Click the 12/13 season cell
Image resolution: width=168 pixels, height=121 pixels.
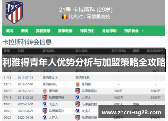7,84
